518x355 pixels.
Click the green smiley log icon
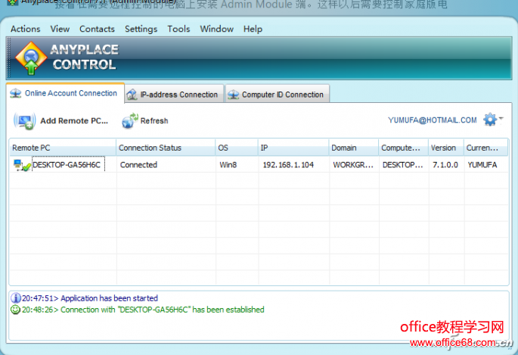(x=16, y=310)
